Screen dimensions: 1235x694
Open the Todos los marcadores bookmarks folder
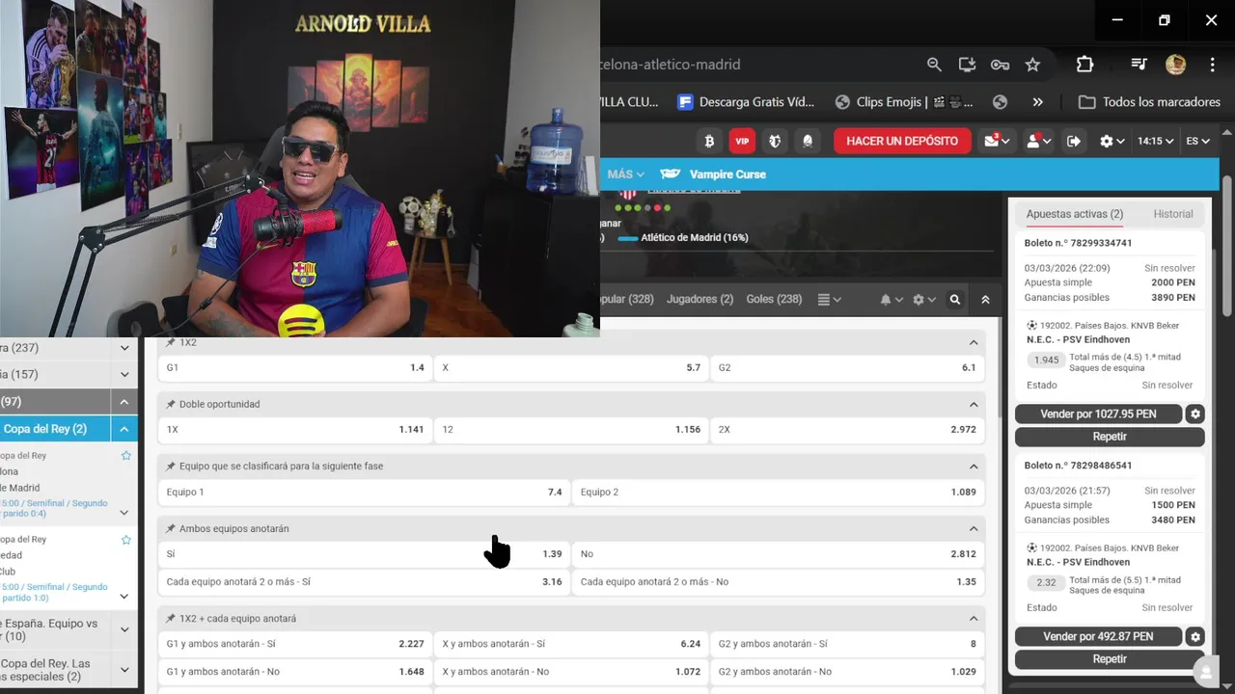1149,102
